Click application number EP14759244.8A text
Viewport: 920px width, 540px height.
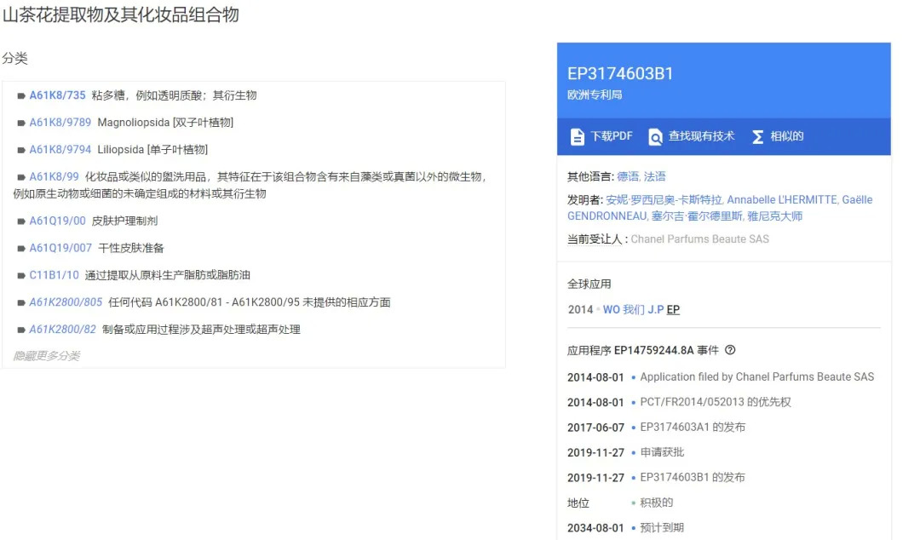click(654, 350)
